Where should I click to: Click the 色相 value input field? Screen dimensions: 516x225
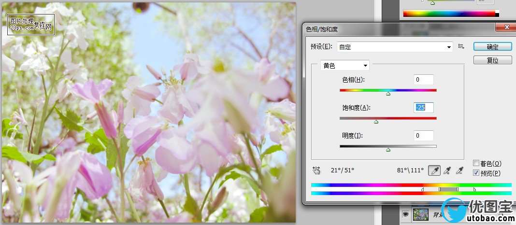(x=424, y=80)
